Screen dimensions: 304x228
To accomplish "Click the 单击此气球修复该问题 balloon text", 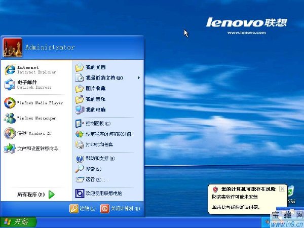I will [x=236, y=207].
